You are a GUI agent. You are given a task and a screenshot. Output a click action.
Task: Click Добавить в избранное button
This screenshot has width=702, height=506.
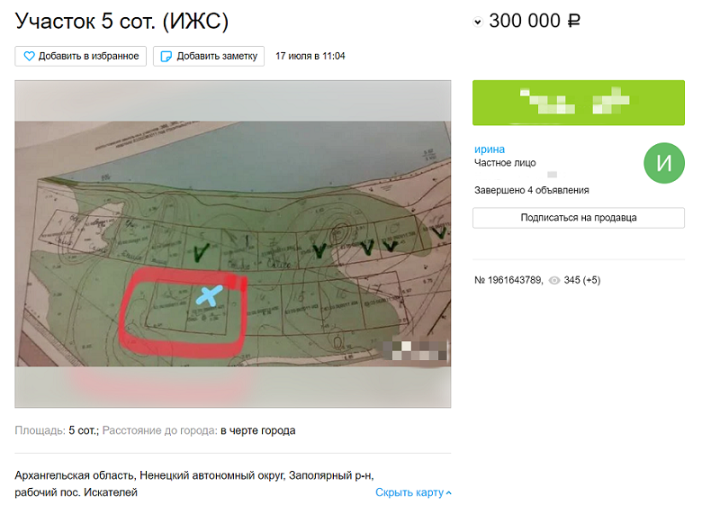tap(81, 57)
